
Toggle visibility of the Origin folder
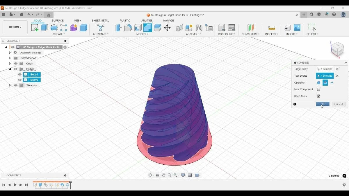coord(16,64)
